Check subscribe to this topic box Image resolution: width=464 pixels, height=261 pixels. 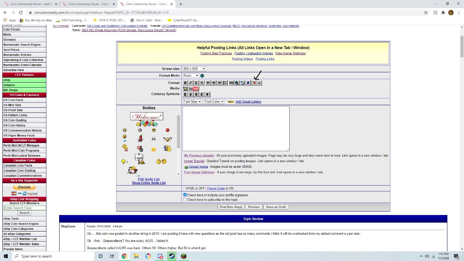tap(185, 200)
